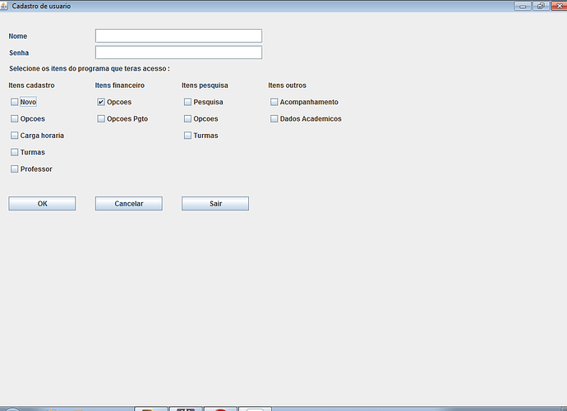This screenshot has width=567, height=411.
Task: Enable the Opcoes Pgto checkbox
Action: [x=101, y=118]
